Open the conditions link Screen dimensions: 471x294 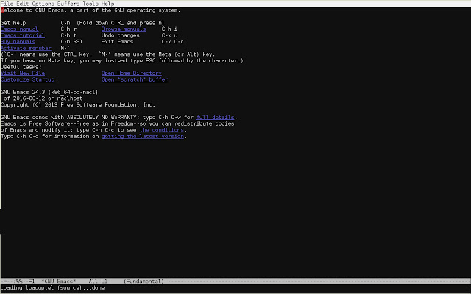162,130
